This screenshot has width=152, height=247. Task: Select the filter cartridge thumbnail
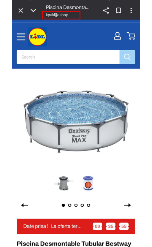click(88, 183)
